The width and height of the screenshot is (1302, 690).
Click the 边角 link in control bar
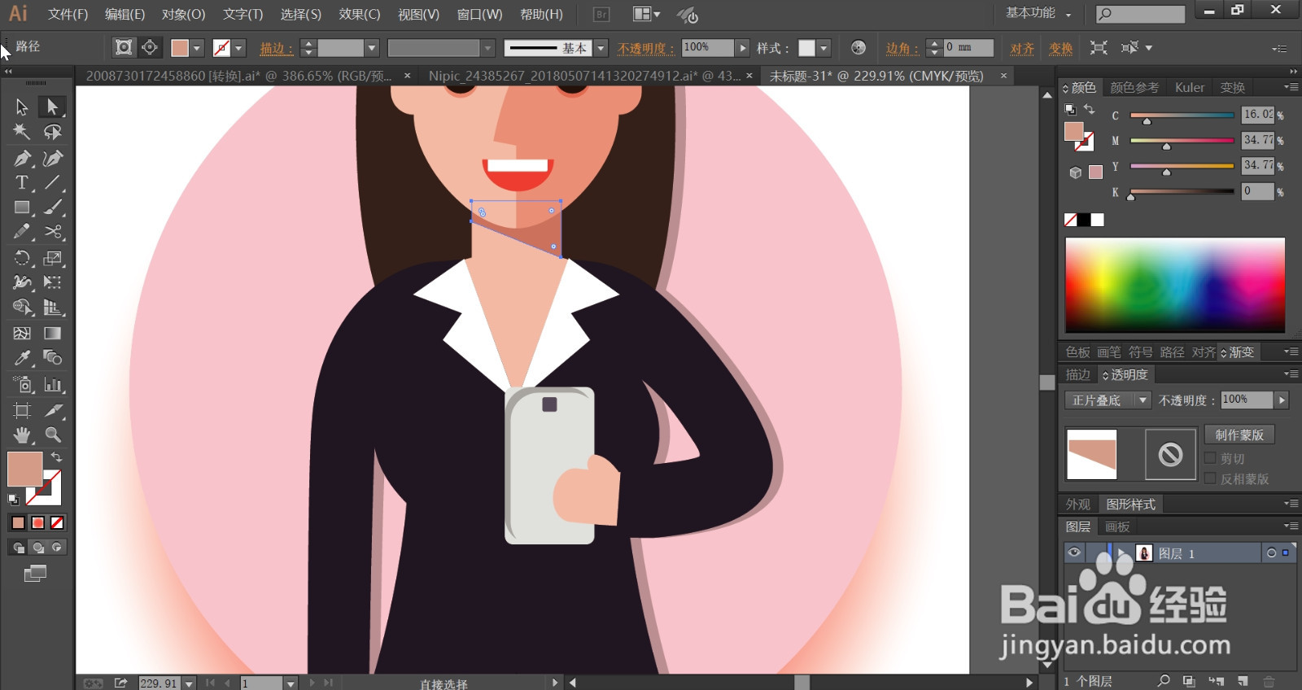click(902, 48)
